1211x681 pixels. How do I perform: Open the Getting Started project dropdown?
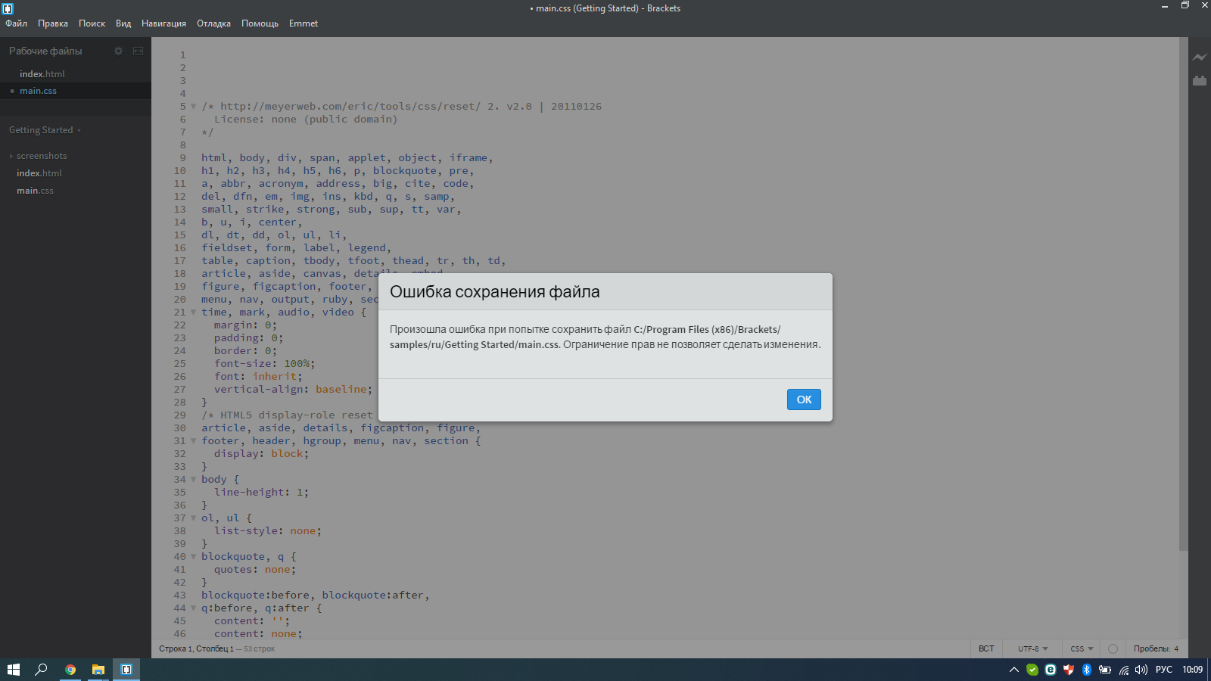[x=45, y=130]
